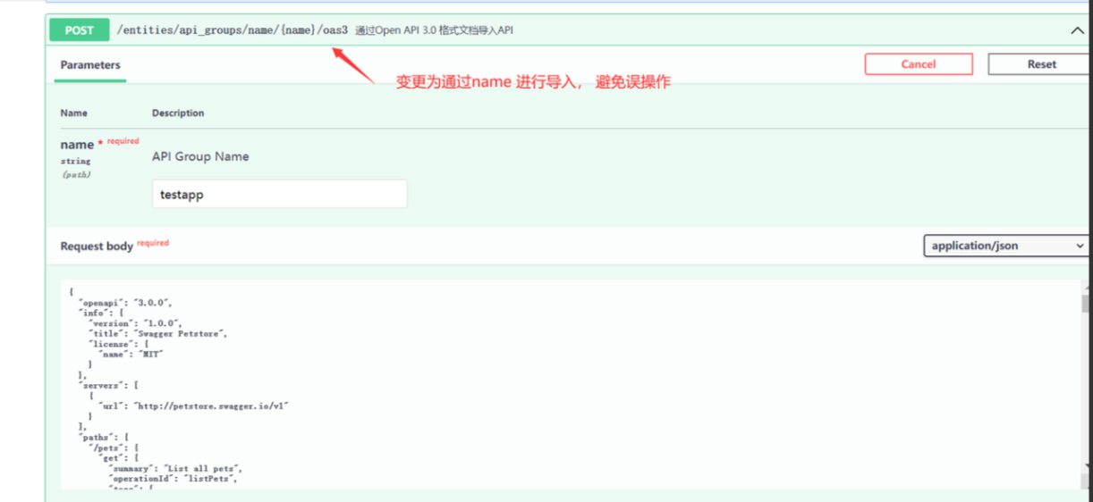Click the Open API 3.0 import summary text
This screenshot has width=1093, height=502.
point(434,30)
